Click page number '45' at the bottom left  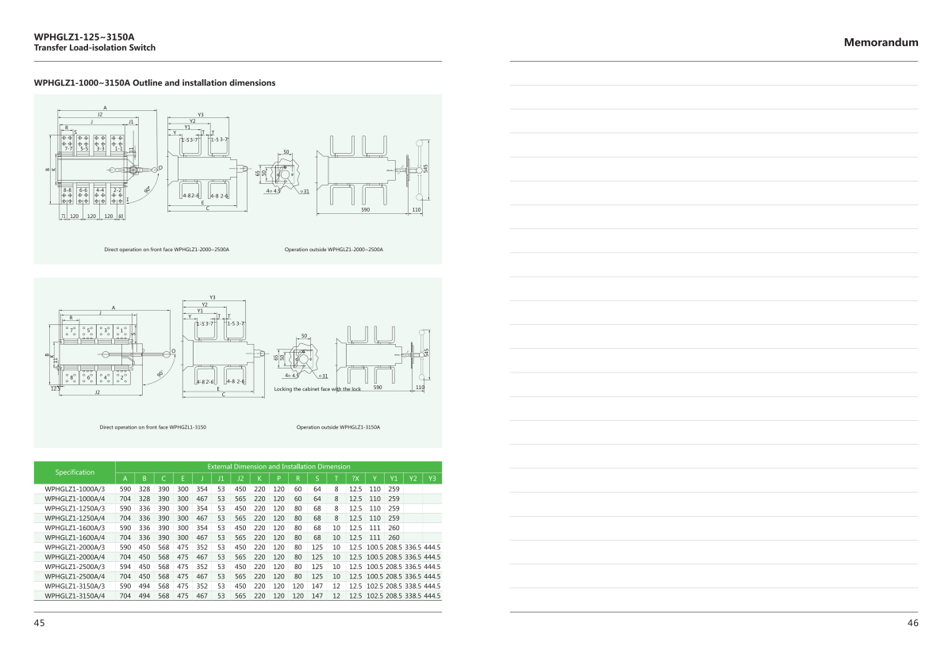tap(39, 624)
